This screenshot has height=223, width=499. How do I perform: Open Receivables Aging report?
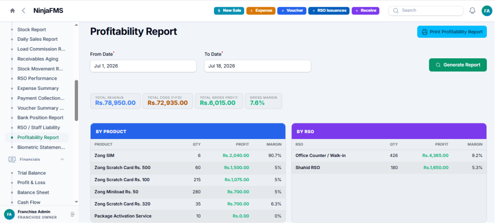pyautogui.click(x=38, y=59)
